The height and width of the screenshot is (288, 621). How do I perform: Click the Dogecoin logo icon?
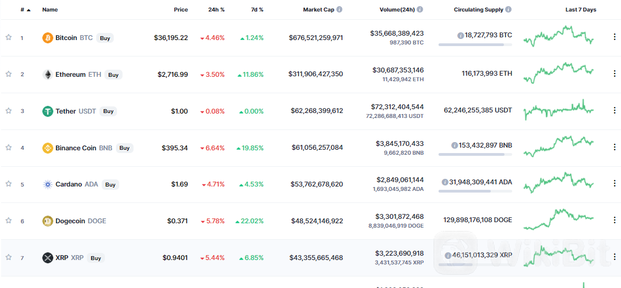click(x=47, y=221)
